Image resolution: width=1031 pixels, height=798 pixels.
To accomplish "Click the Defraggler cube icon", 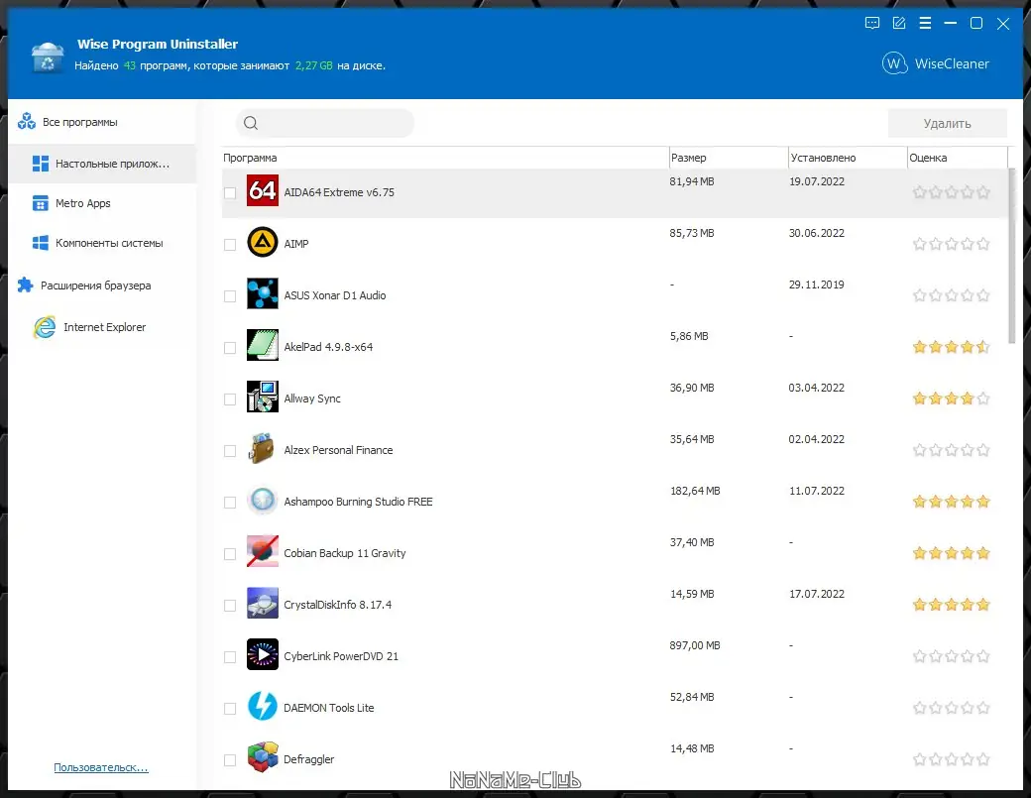I will [263, 757].
